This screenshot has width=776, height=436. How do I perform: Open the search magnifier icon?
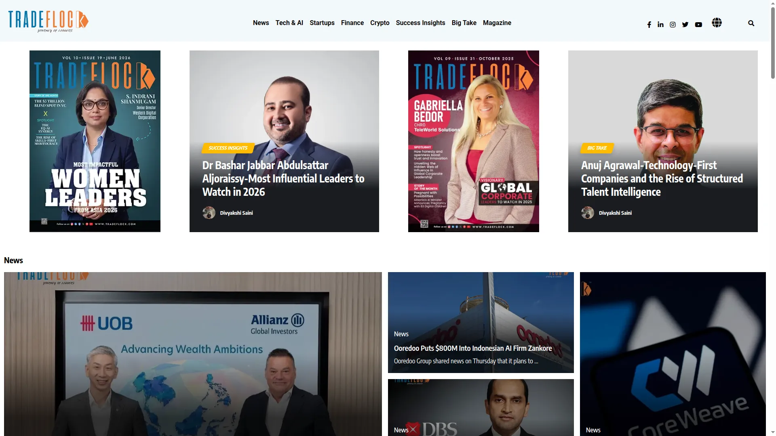tap(751, 23)
